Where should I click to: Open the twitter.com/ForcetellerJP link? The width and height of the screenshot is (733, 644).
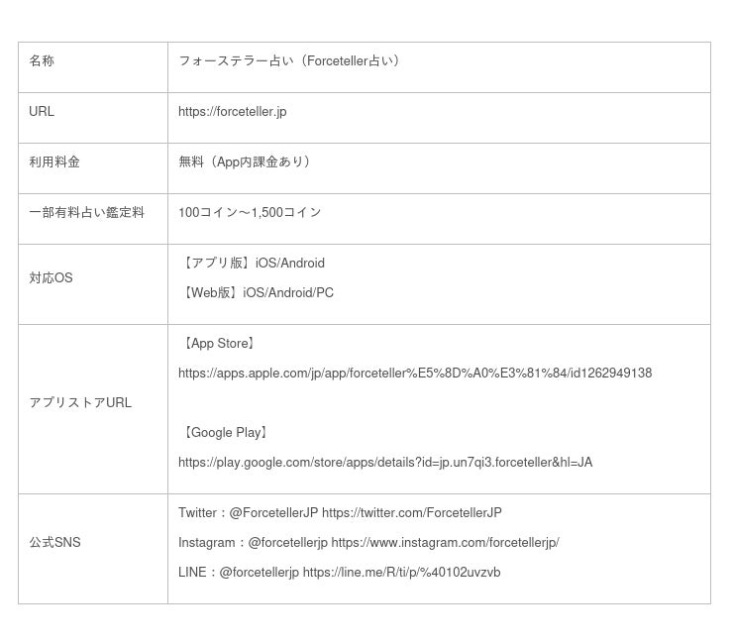click(x=411, y=513)
